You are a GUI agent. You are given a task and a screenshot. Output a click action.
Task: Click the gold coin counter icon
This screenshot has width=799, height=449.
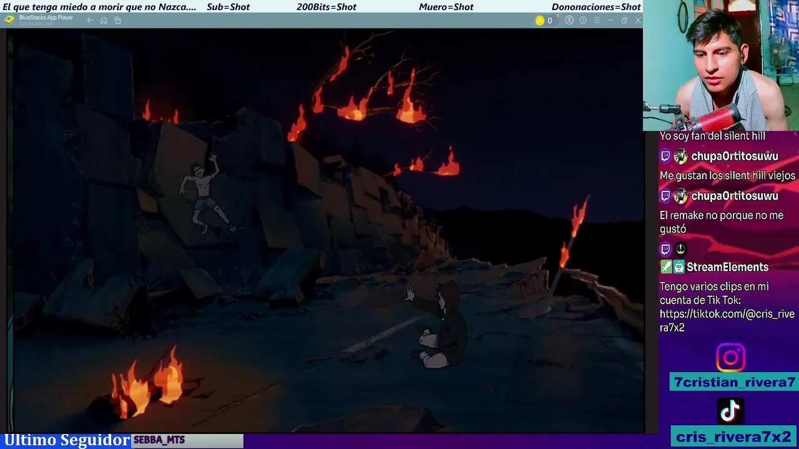point(540,21)
